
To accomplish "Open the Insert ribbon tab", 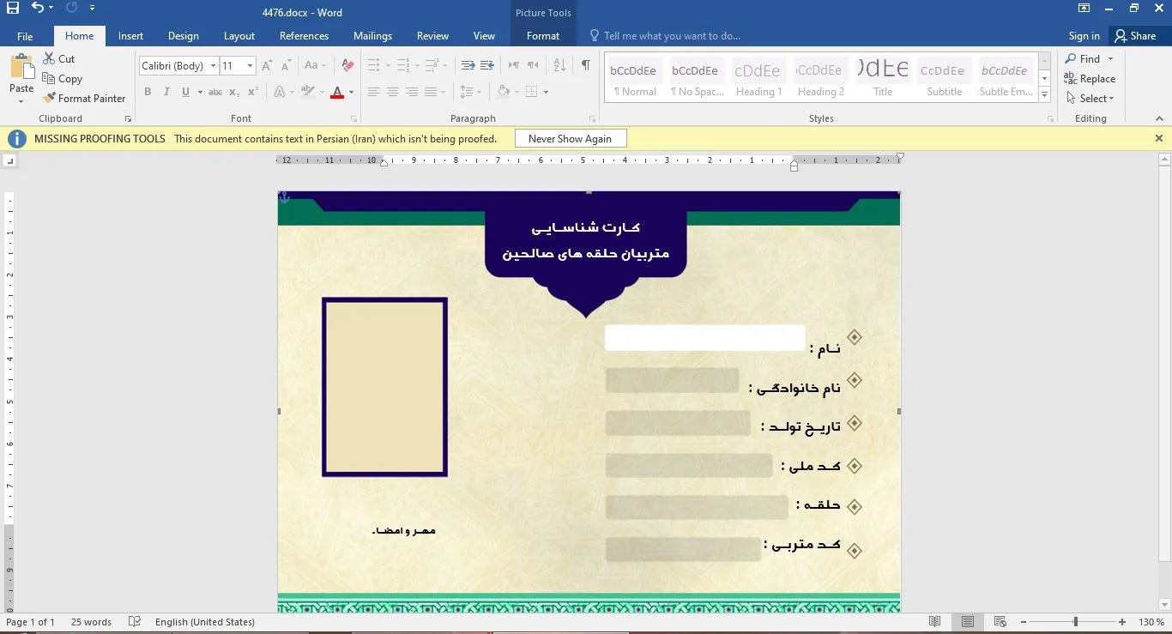I will [x=130, y=36].
